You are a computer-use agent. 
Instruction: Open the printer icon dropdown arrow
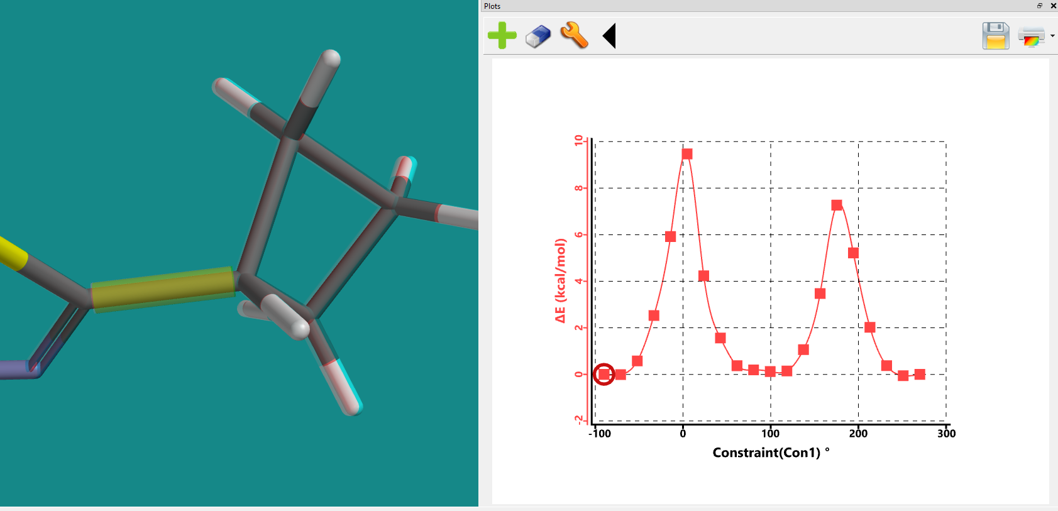click(x=1052, y=36)
